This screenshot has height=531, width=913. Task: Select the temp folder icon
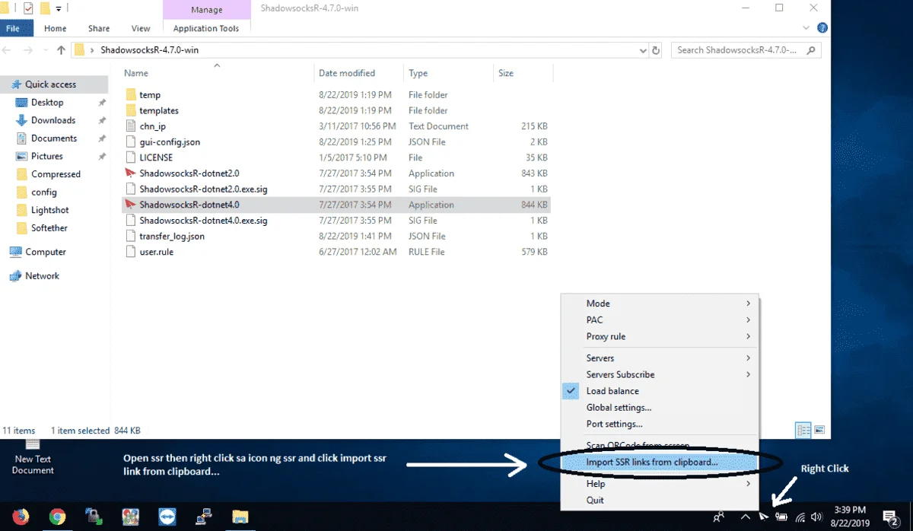click(130, 95)
